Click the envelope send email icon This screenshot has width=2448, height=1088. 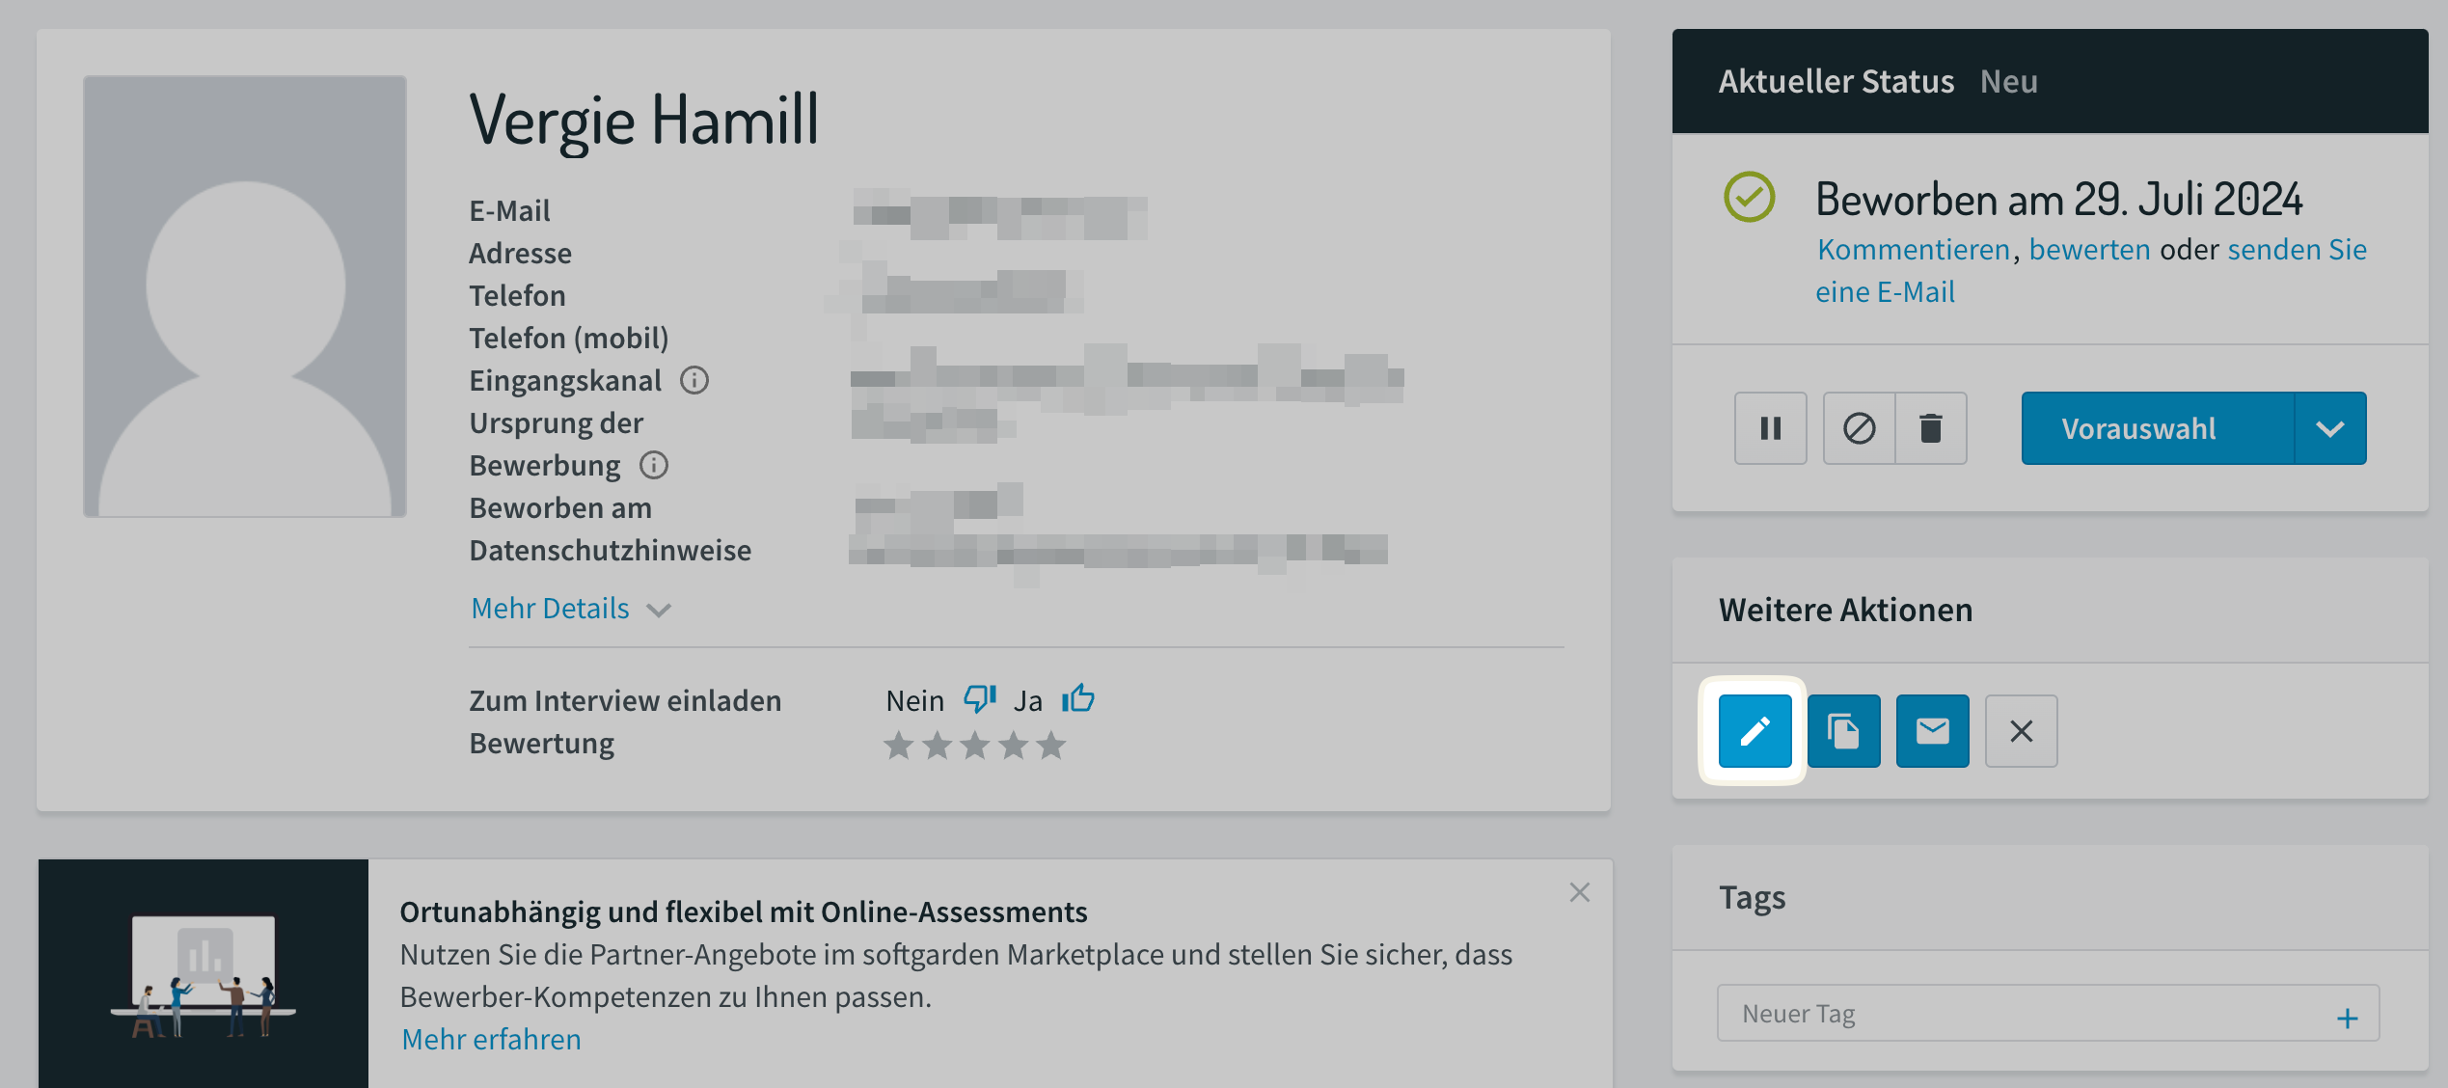(x=1932, y=731)
